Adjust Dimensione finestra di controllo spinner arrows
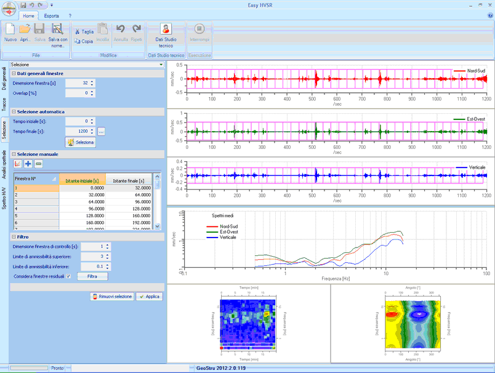Image resolution: width=495 pixels, height=373 pixels. point(107,246)
